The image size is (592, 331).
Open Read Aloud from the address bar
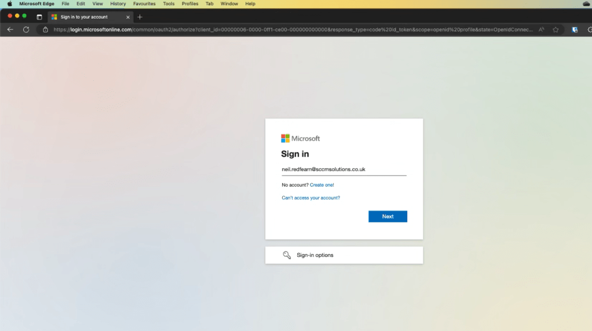542,29
